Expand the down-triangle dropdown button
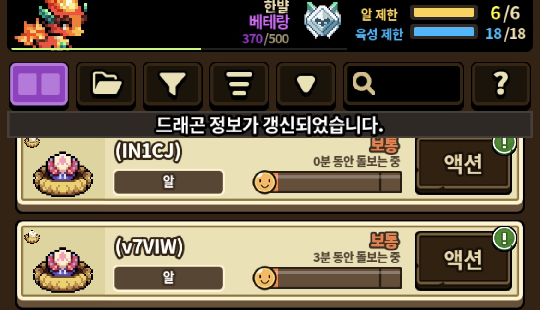This screenshot has width=540, height=310. coord(306,84)
